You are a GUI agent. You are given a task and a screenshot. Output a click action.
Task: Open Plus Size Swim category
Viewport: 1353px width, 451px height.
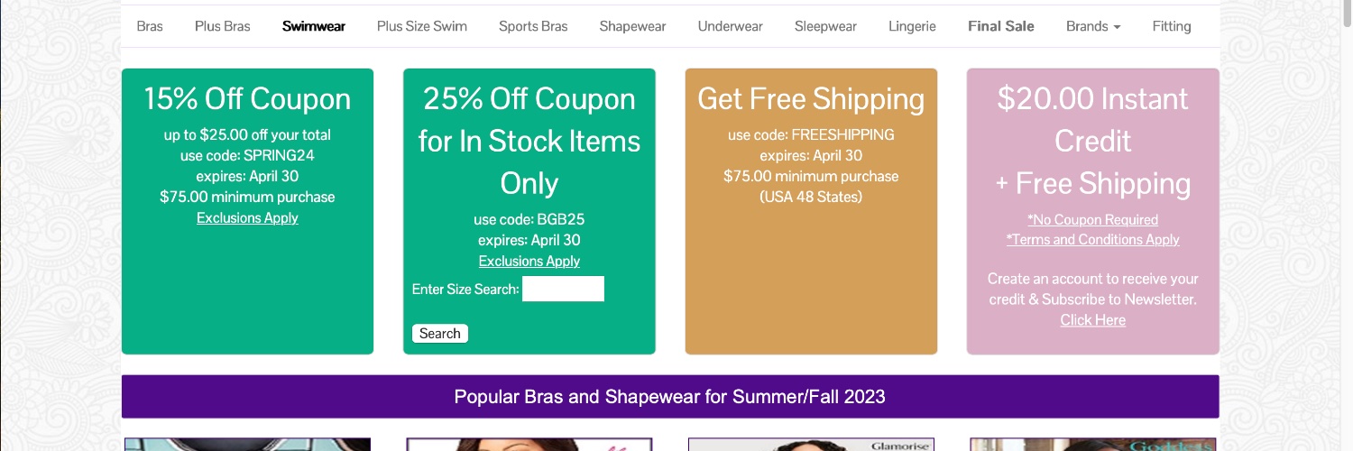tap(422, 26)
